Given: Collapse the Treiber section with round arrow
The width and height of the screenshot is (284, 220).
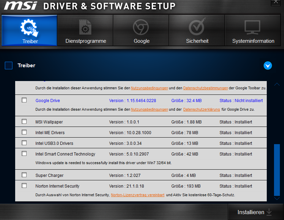Looking at the screenshot, I should coord(268,66).
